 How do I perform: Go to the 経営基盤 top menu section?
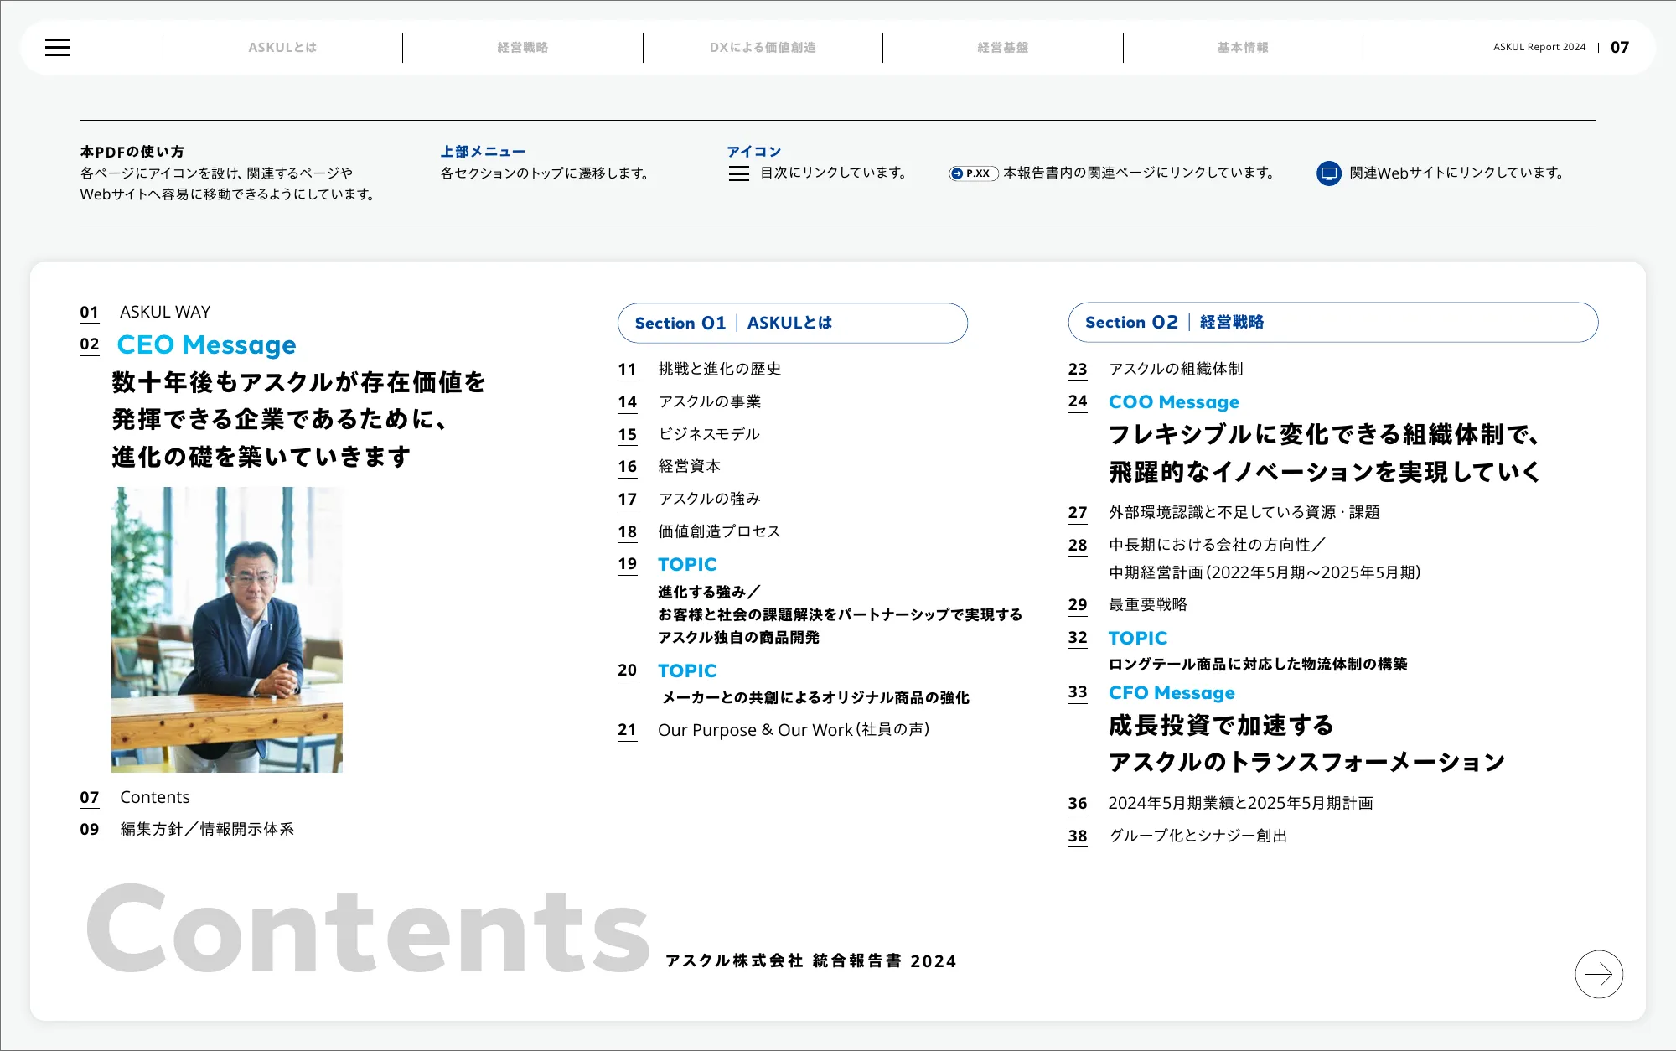pyautogui.click(x=1002, y=48)
